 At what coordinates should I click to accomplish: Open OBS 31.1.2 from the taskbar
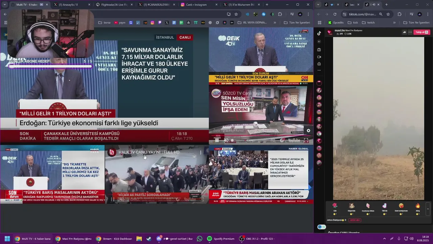pyautogui.click(x=257, y=239)
